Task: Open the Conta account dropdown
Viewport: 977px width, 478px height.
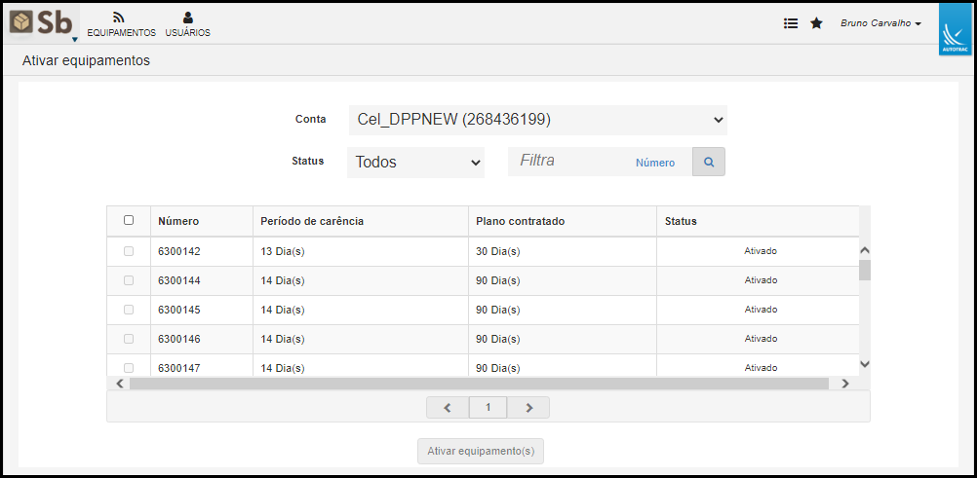Action: tap(537, 120)
